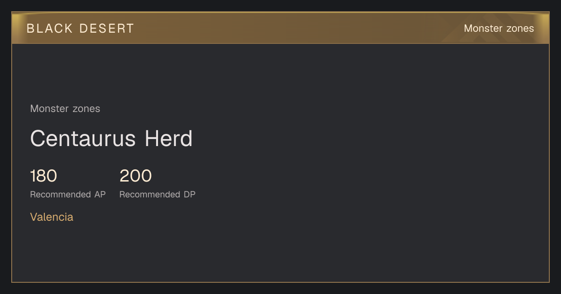This screenshot has width=561, height=294.
Task: Select the word Centaurus in the title
Action: coord(85,139)
